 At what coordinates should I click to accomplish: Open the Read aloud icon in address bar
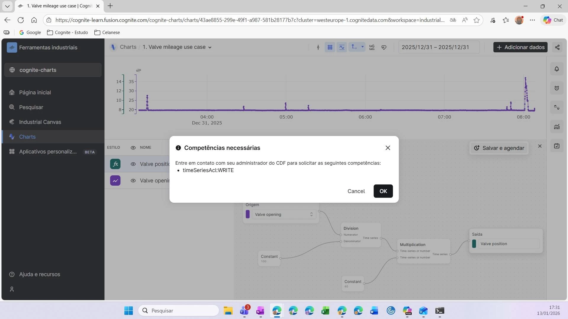(x=465, y=20)
